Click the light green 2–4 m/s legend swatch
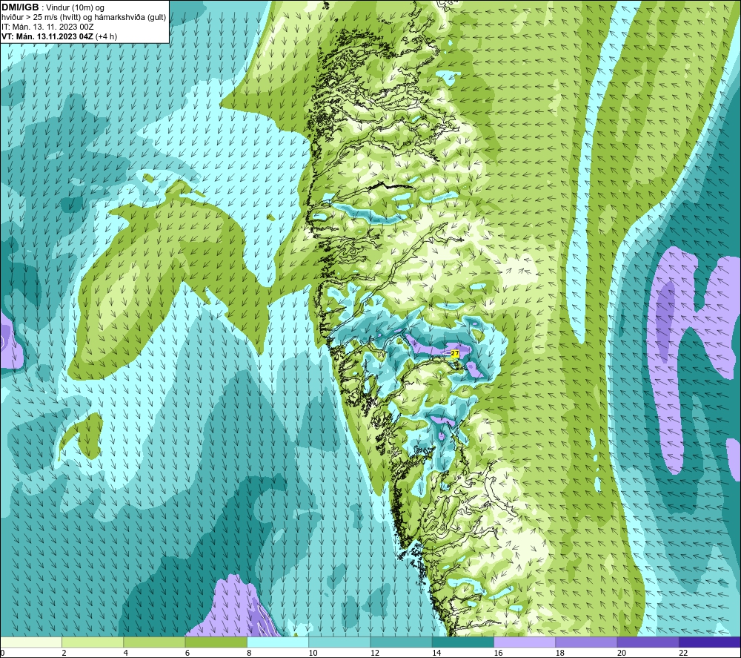Screen dimensions: 741x658 [93, 642]
